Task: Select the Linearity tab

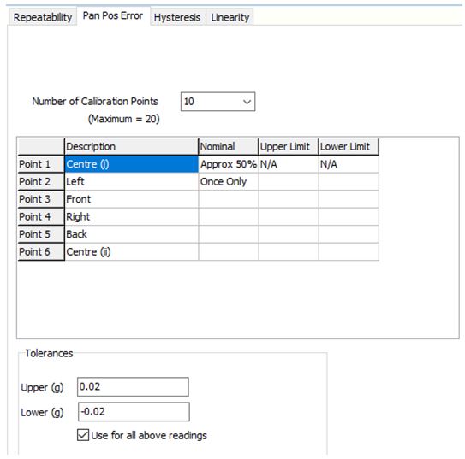Action: [x=230, y=17]
